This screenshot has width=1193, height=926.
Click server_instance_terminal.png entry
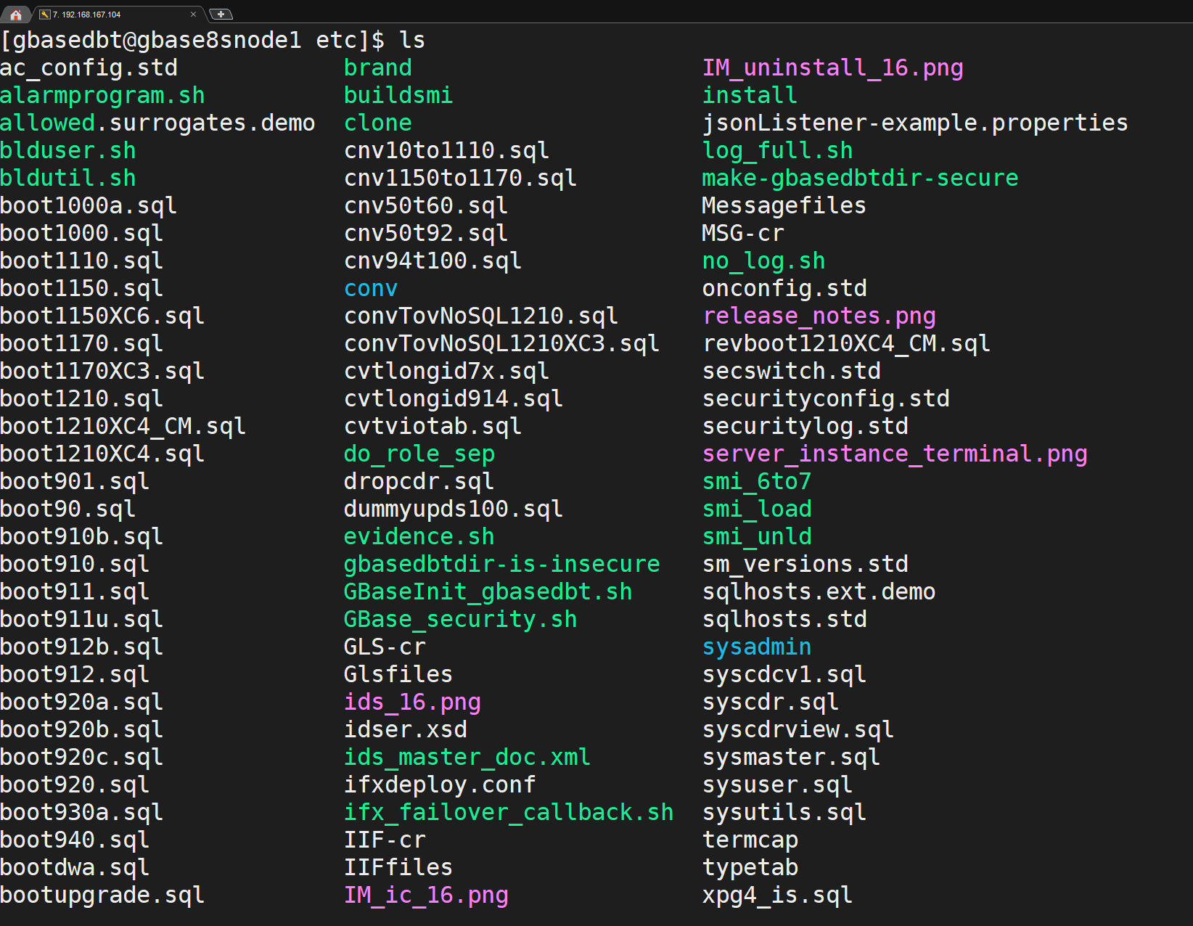click(895, 454)
